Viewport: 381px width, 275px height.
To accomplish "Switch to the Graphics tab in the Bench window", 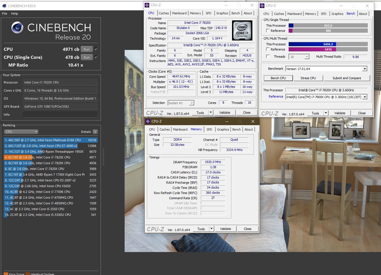I will [x=337, y=14].
